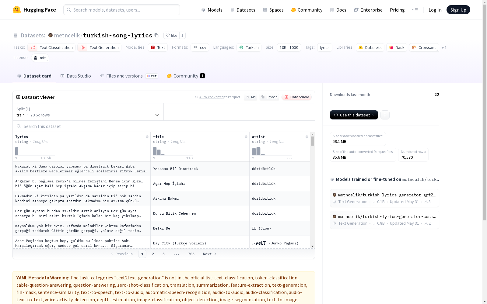Open the Datasets menu item
Viewport: 487px width, 304px height.
(x=243, y=10)
